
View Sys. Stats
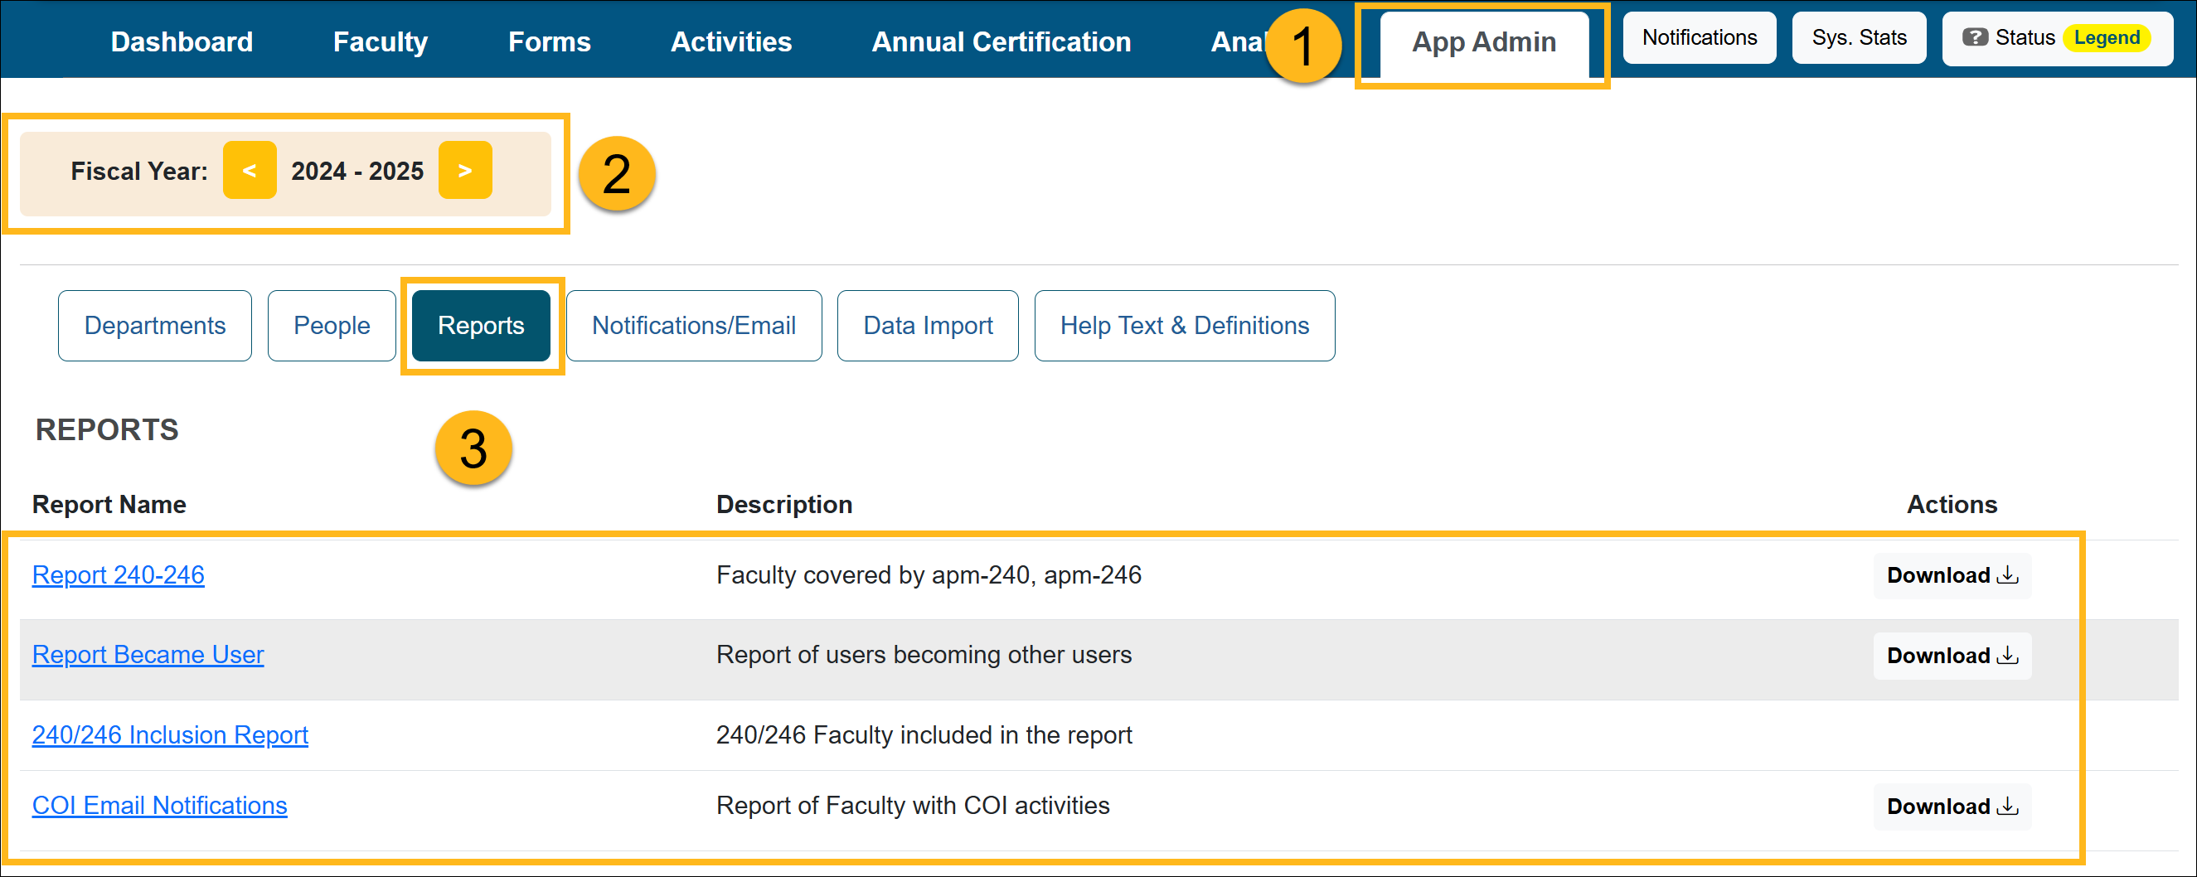(1859, 37)
